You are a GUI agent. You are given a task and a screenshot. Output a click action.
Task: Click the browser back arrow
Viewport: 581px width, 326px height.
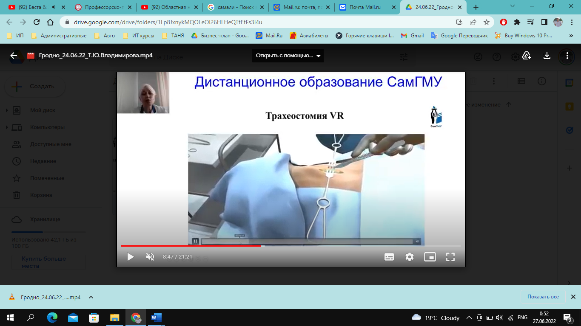pyautogui.click(x=10, y=22)
